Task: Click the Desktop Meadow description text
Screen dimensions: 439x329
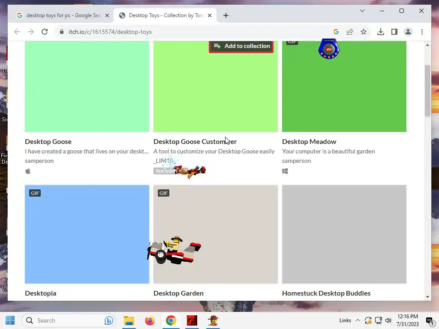Action: pos(328,151)
